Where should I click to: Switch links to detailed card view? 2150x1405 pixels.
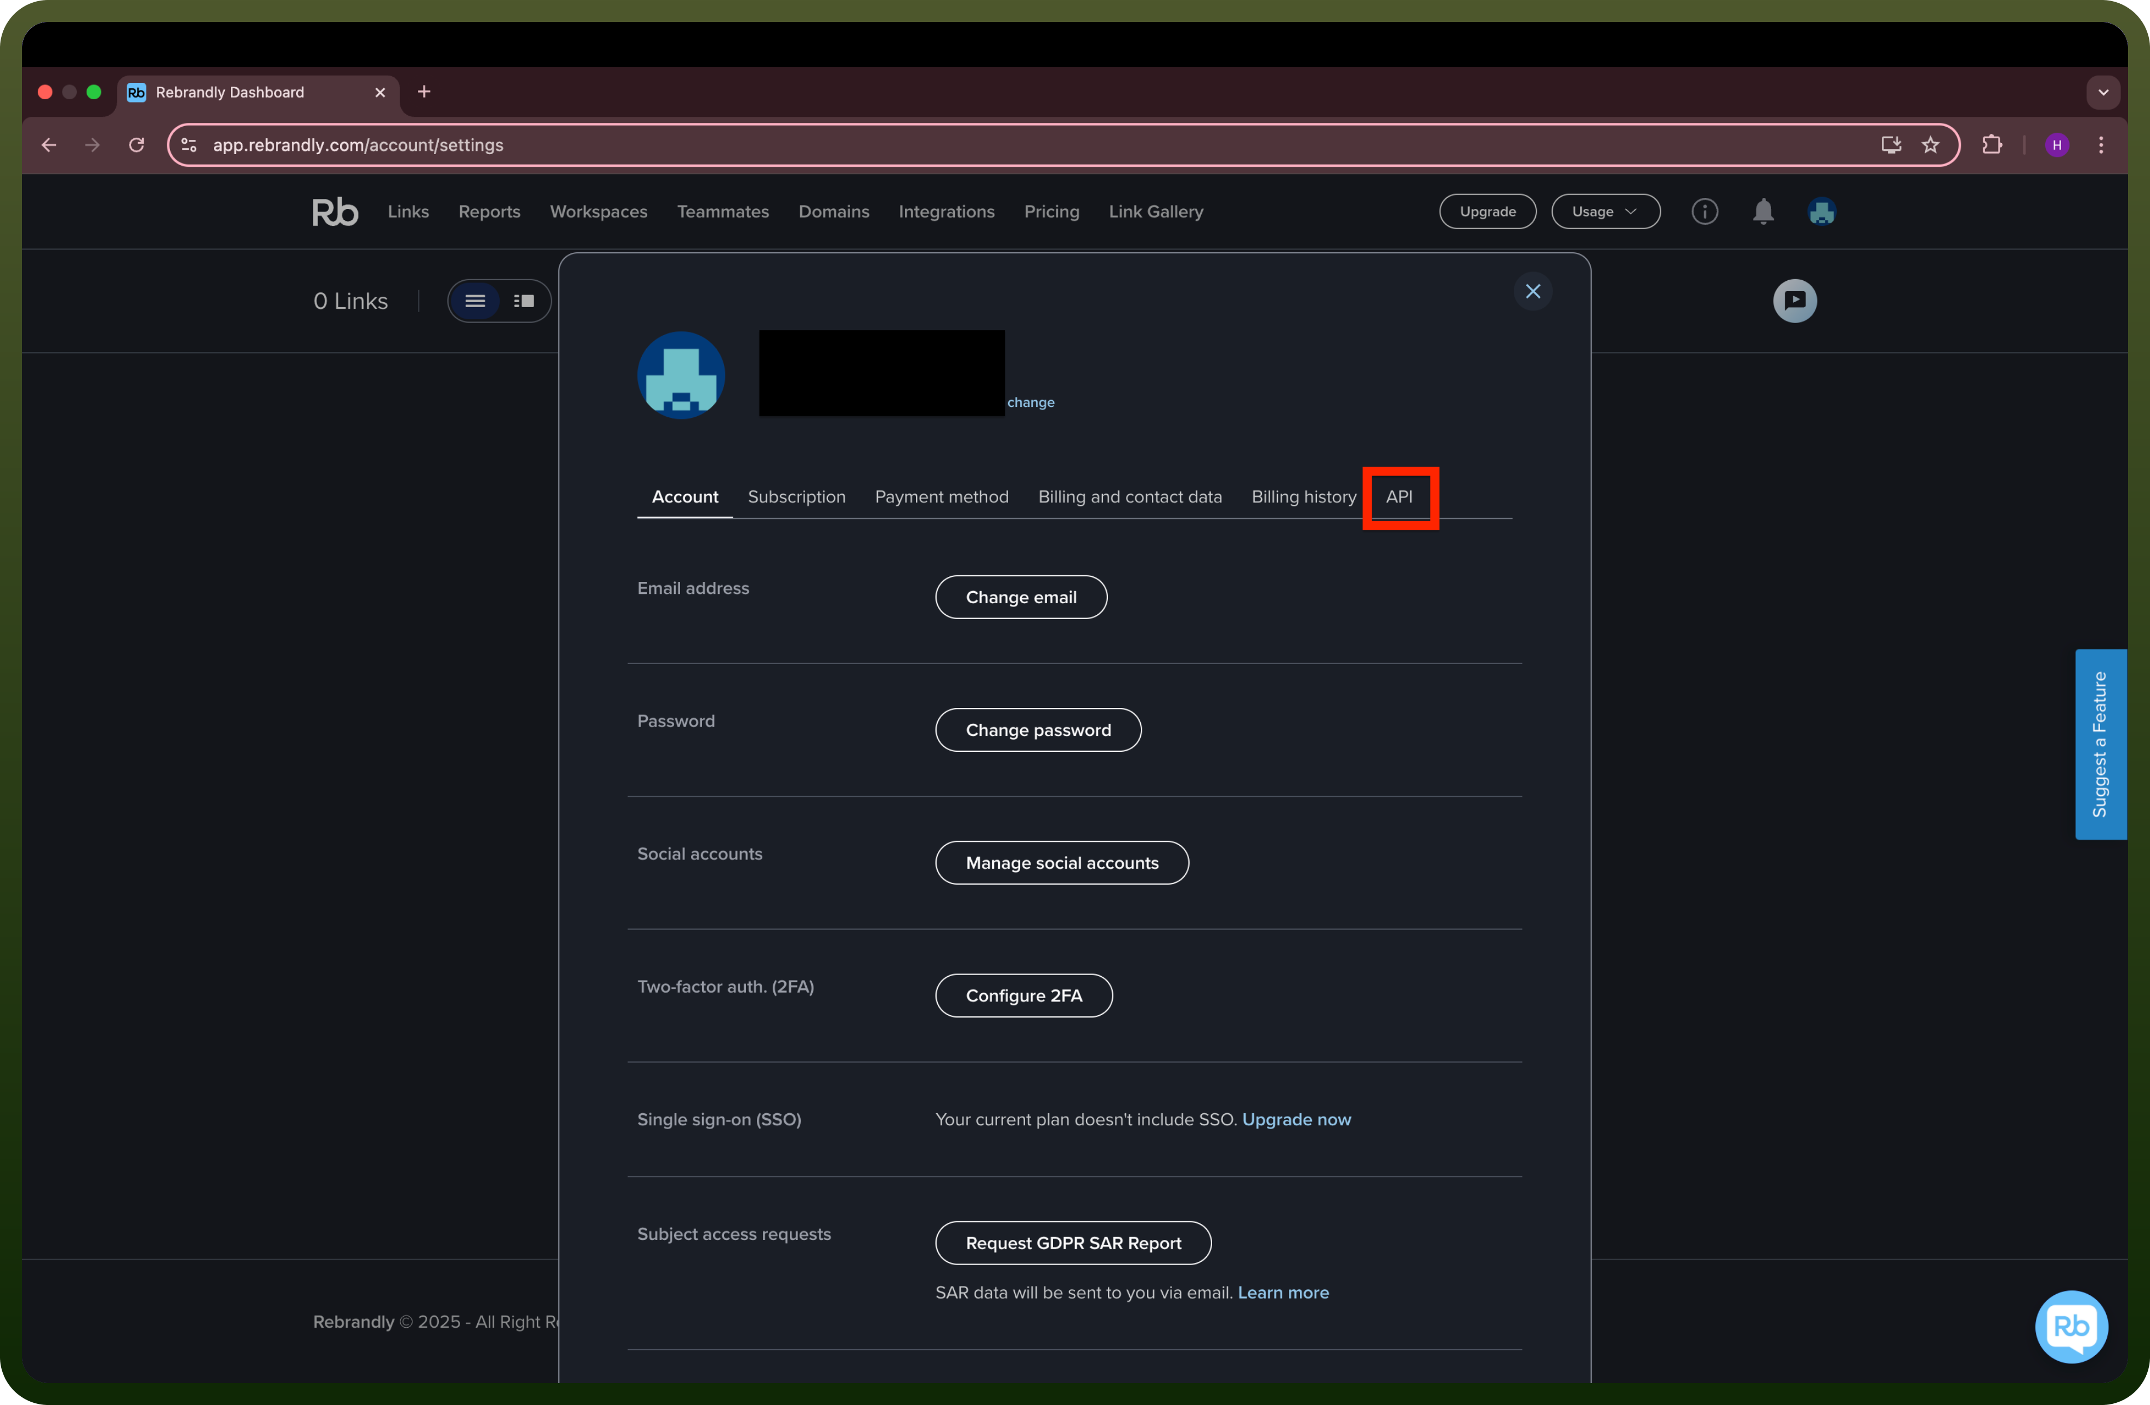pos(524,301)
